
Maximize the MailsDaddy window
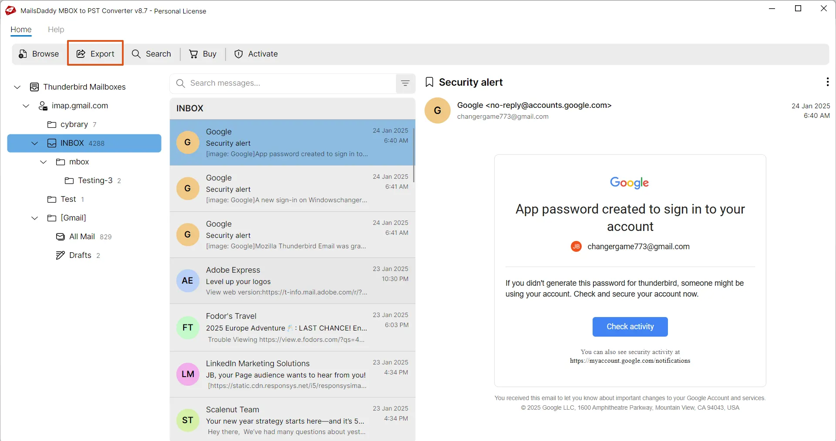pos(798,8)
